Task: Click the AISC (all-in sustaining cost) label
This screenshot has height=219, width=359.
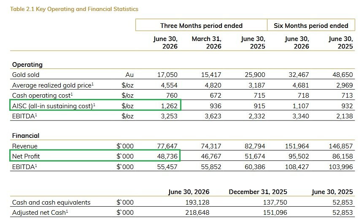Action: point(54,106)
